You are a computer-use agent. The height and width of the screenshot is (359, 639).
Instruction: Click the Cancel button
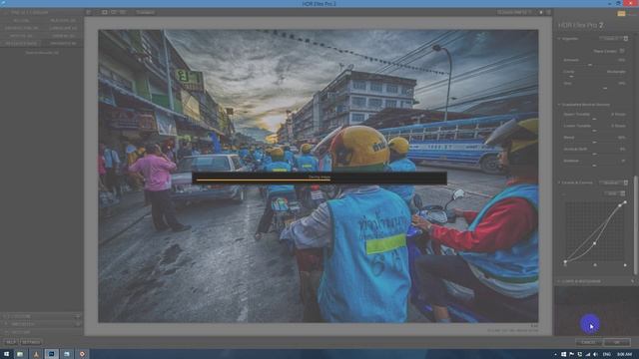pyautogui.click(x=588, y=342)
